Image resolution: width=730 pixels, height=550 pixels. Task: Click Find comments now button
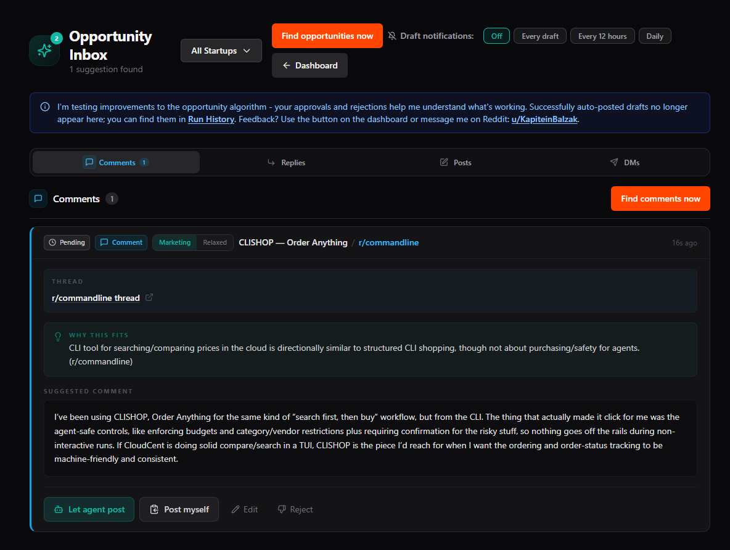click(660, 199)
